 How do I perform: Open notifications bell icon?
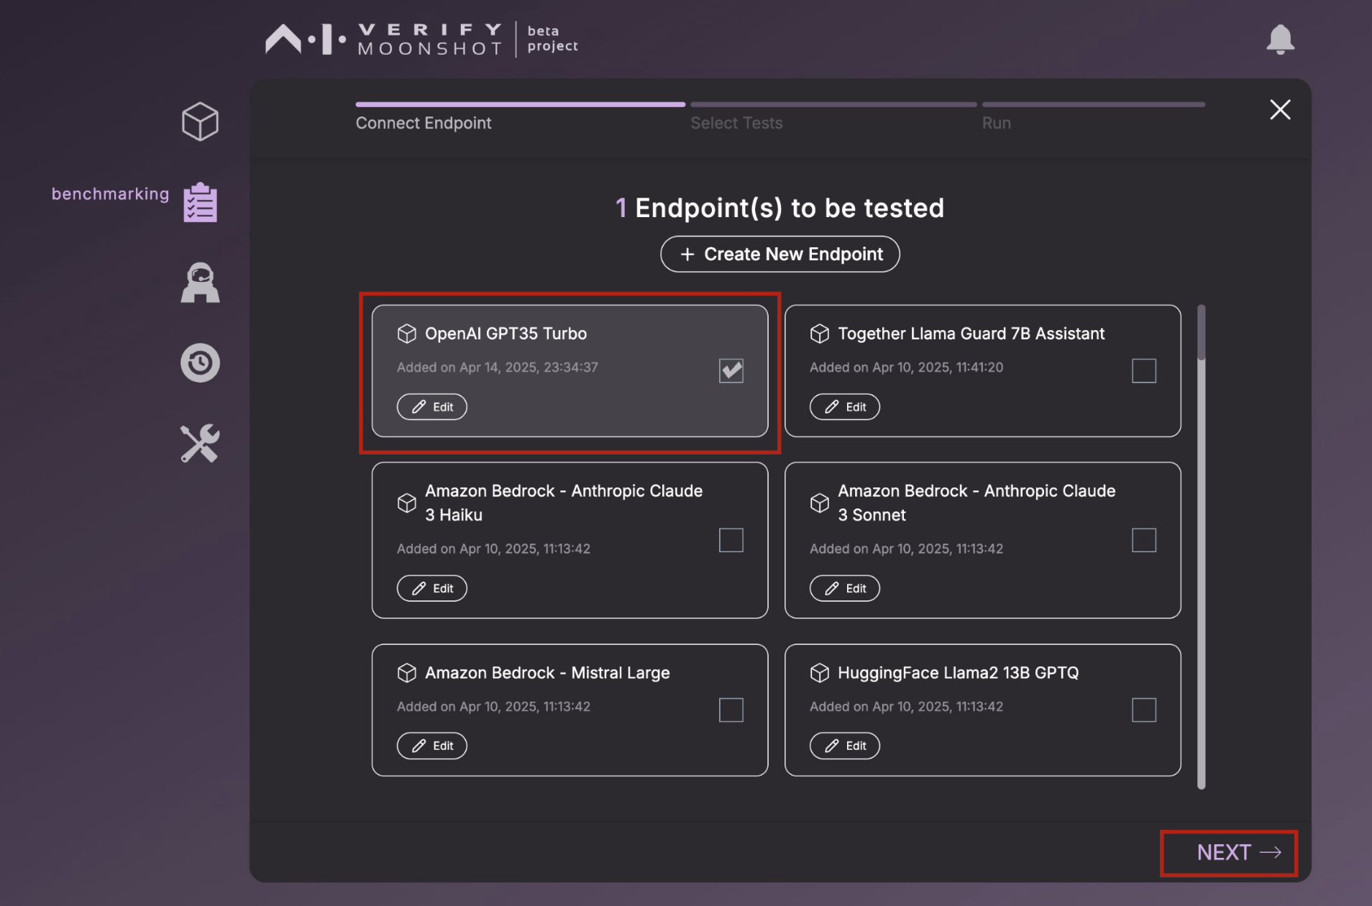point(1280,40)
